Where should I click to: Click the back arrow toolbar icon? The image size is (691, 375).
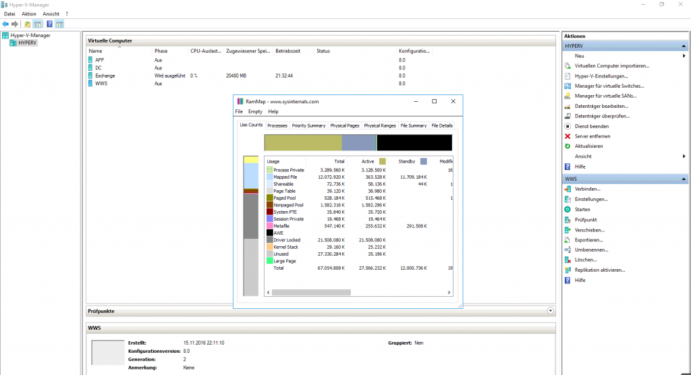click(5, 24)
